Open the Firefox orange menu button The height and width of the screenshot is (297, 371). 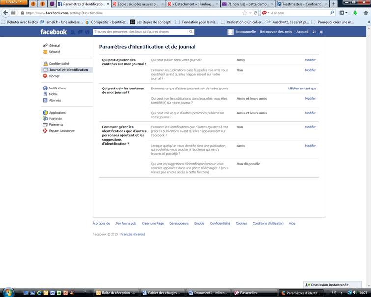(14, 2)
